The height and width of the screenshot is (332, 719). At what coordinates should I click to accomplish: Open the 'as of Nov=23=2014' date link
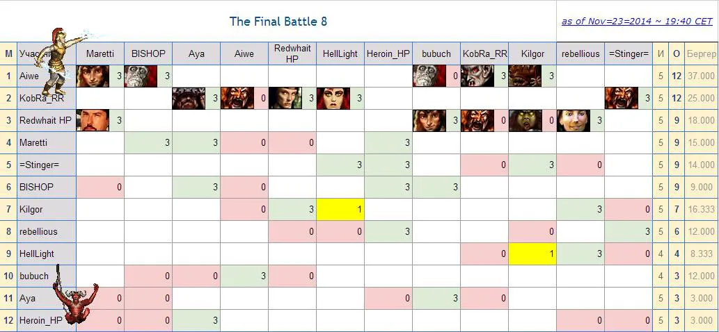637,21
